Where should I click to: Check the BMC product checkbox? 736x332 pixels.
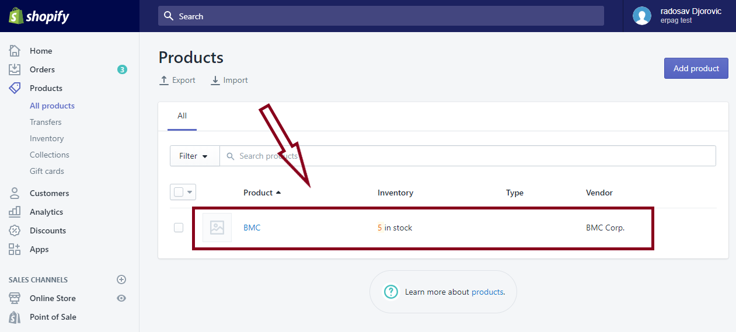[179, 228]
